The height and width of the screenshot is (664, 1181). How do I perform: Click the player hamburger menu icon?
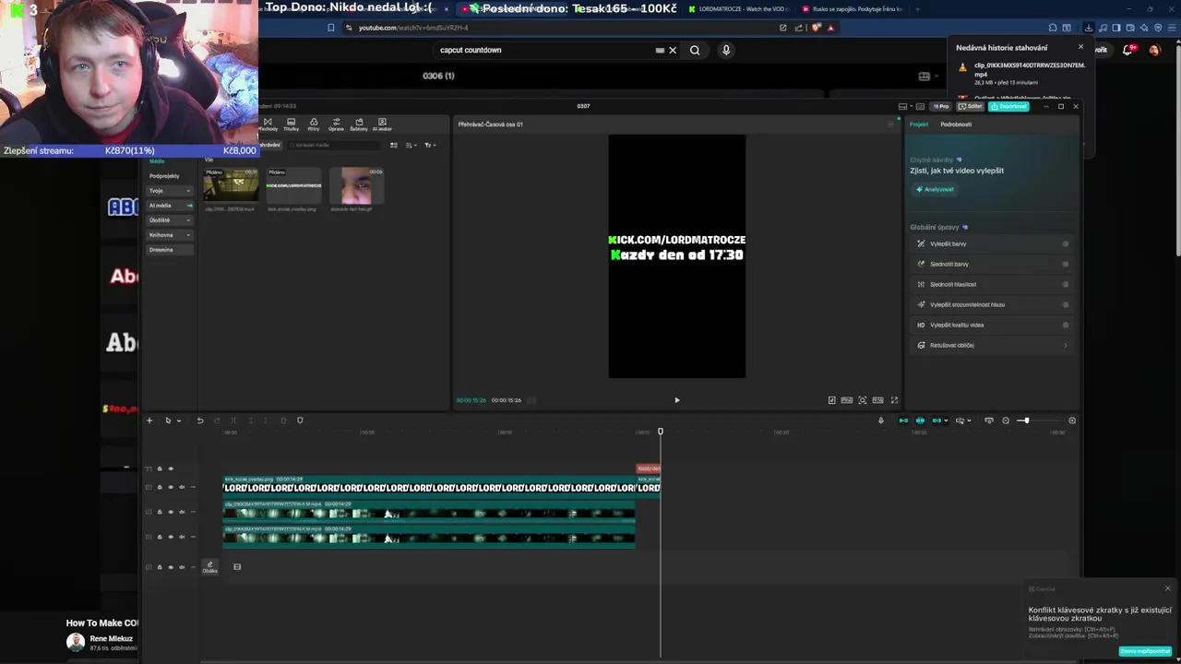[891, 124]
